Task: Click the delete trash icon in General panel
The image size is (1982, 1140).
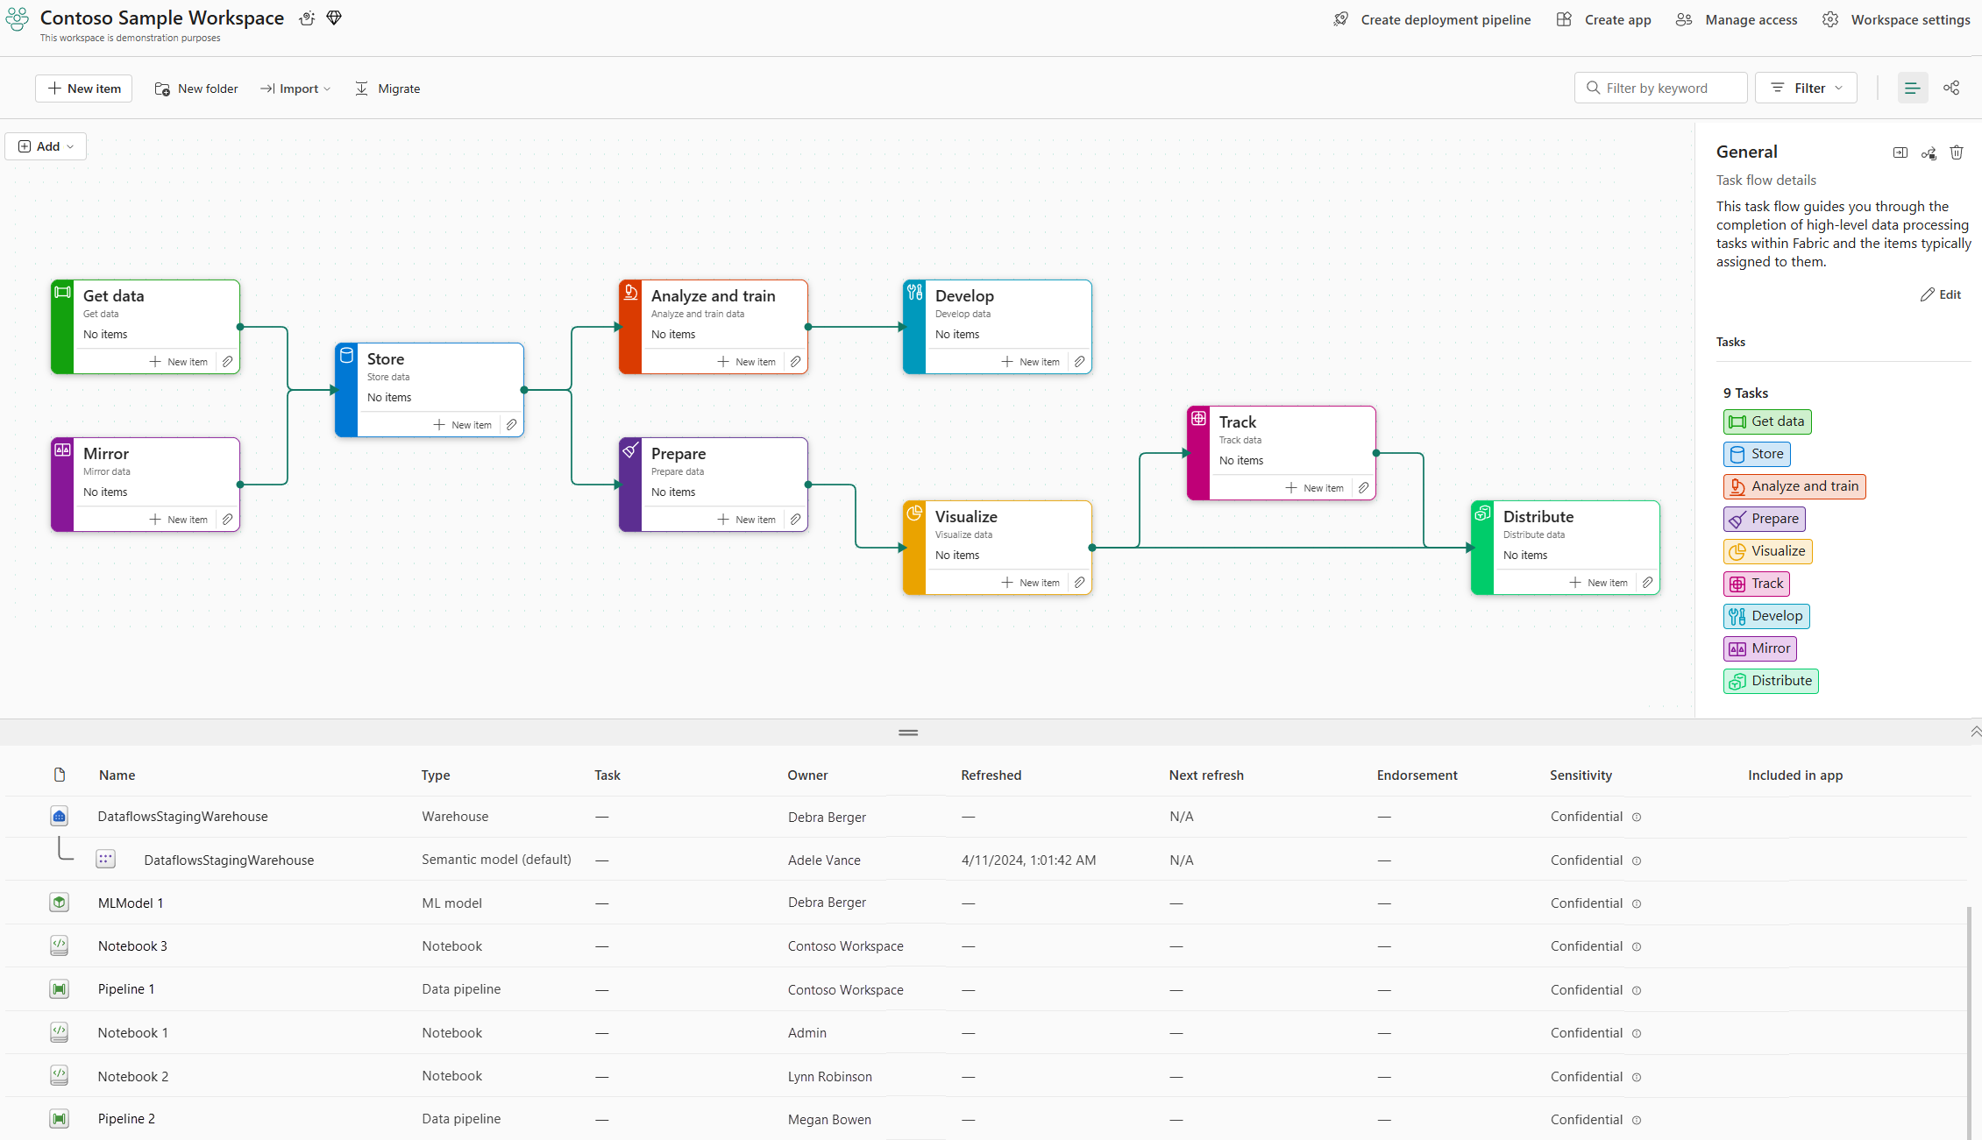Action: point(1957,152)
